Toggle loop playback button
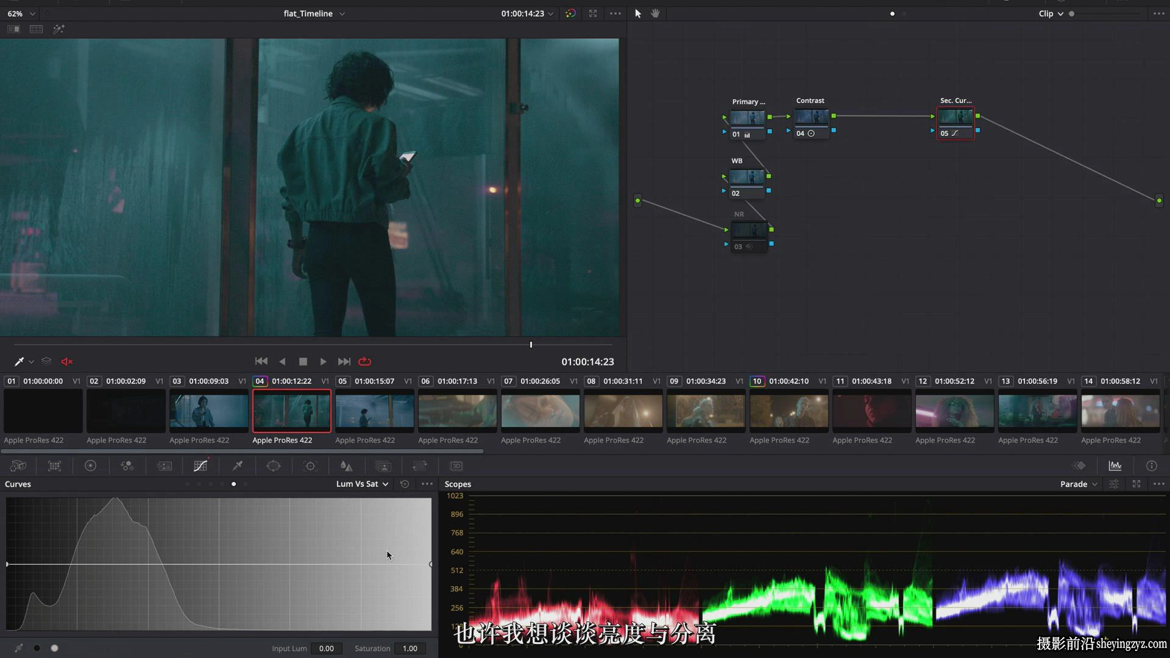Screen dimensions: 1170x658 point(365,362)
